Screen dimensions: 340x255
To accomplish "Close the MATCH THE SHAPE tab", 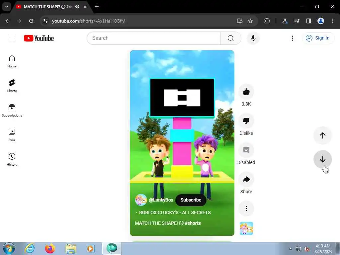I will (x=85, y=7).
